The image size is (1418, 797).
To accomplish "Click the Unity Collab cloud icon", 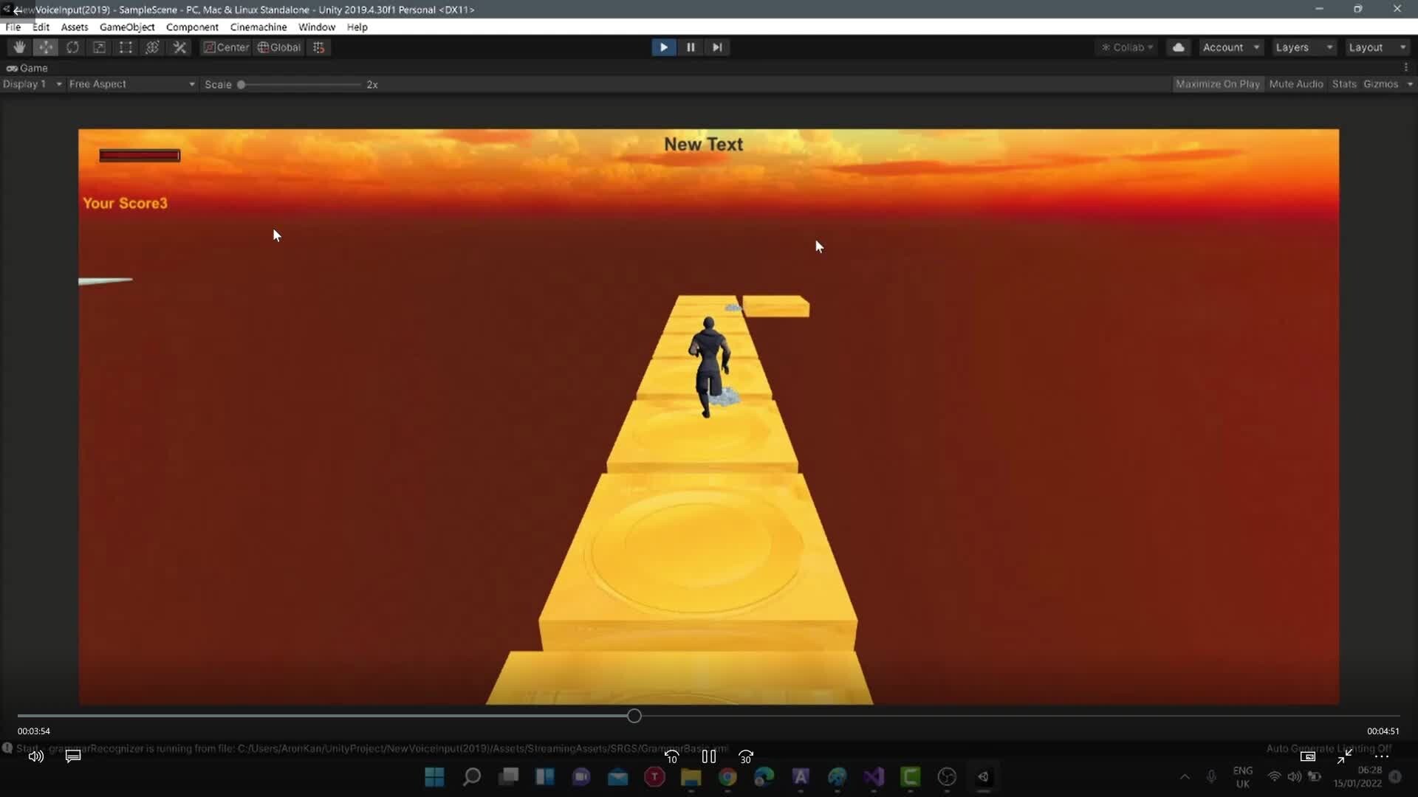I will [x=1177, y=46].
